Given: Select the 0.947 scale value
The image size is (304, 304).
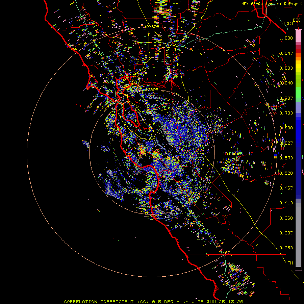Looking at the screenshot, I should [x=286, y=53].
